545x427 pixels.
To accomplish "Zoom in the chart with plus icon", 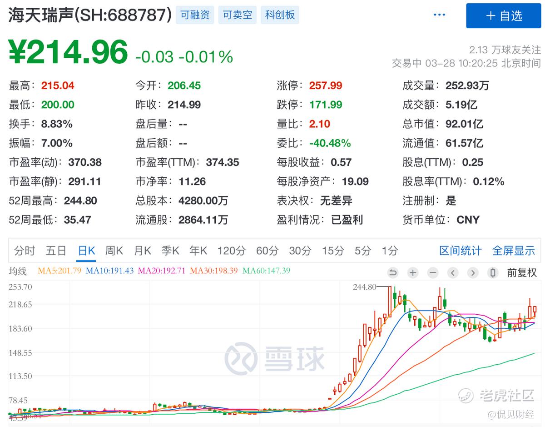I will click(x=413, y=273).
